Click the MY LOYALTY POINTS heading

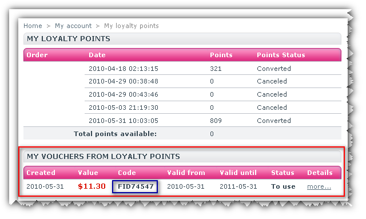click(69, 39)
